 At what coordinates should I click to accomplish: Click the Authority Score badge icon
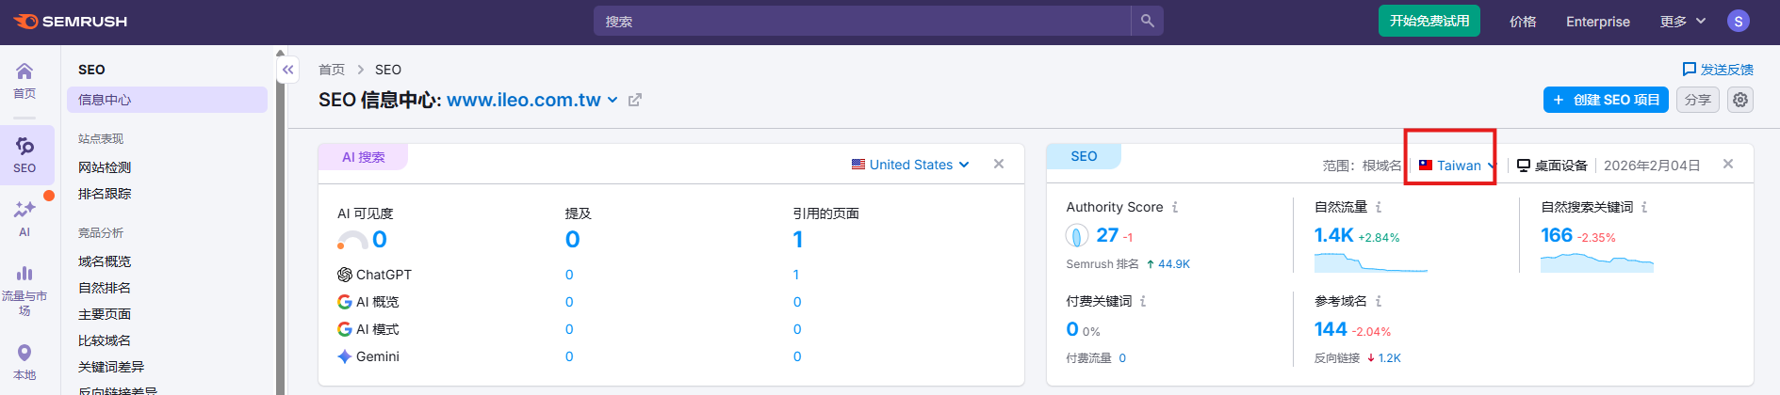click(x=1077, y=235)
